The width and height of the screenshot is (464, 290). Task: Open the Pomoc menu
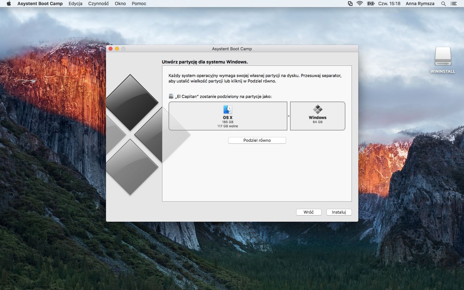(x=139, y=4)
